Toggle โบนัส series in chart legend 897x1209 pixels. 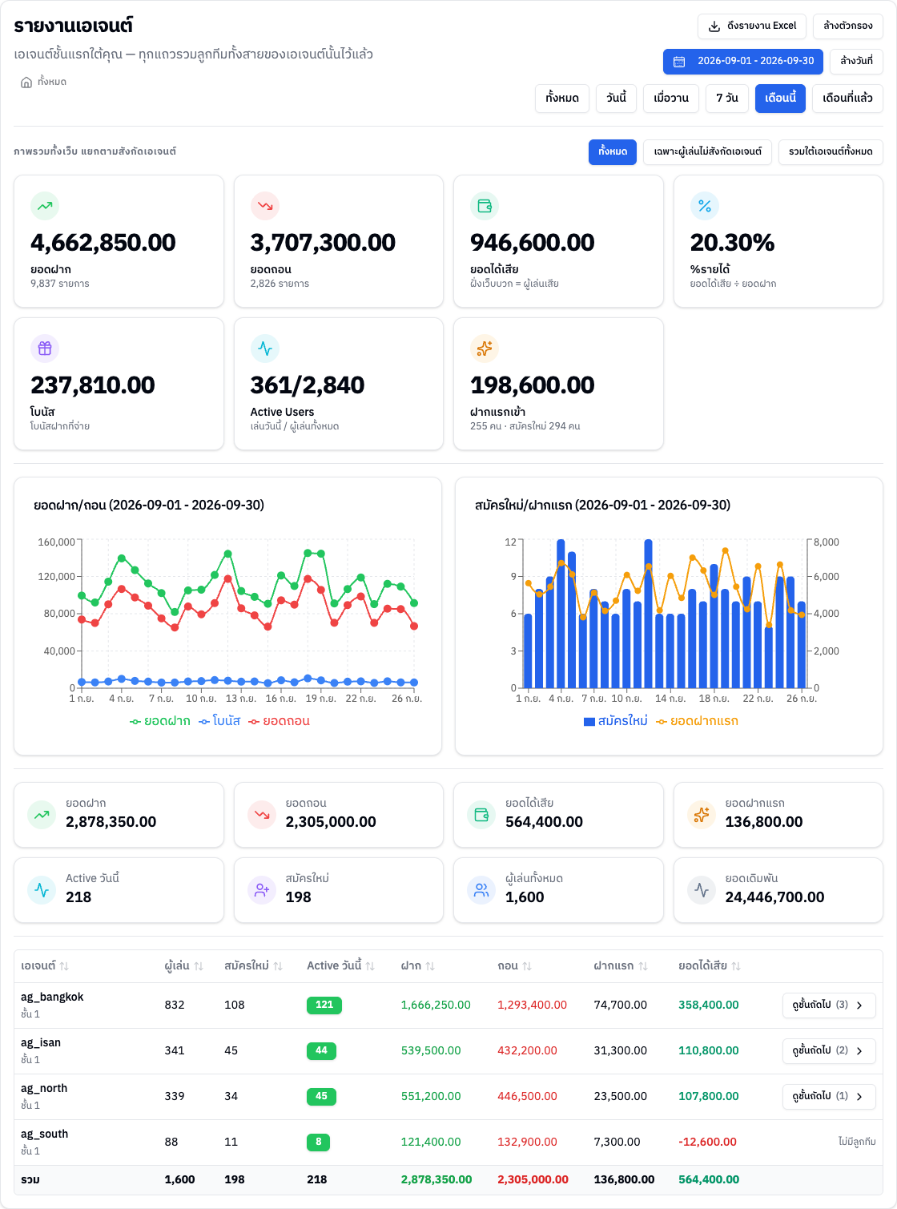219,721
